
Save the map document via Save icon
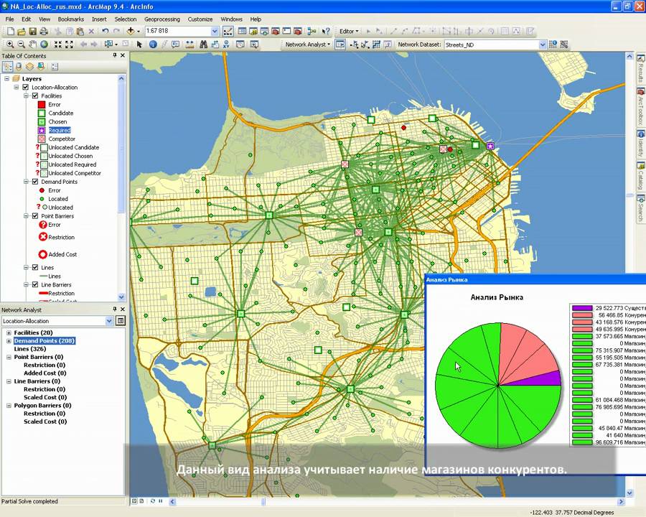click(32, 31)
